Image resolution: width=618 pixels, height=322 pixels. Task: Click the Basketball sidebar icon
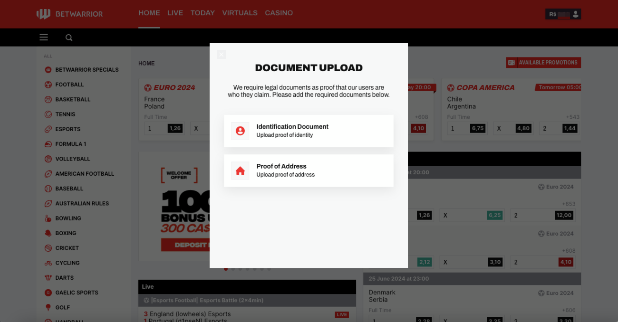pos(48,99)
